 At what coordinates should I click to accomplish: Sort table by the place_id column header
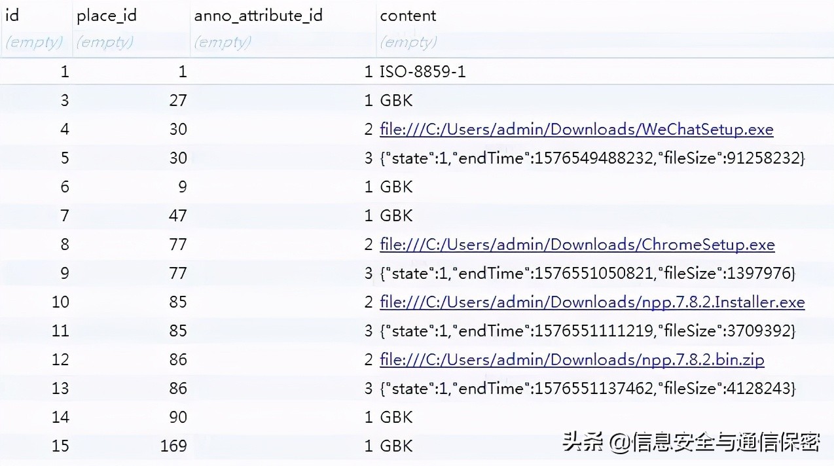(106, 15)
